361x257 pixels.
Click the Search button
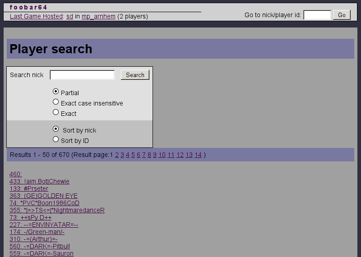[135, 75]
